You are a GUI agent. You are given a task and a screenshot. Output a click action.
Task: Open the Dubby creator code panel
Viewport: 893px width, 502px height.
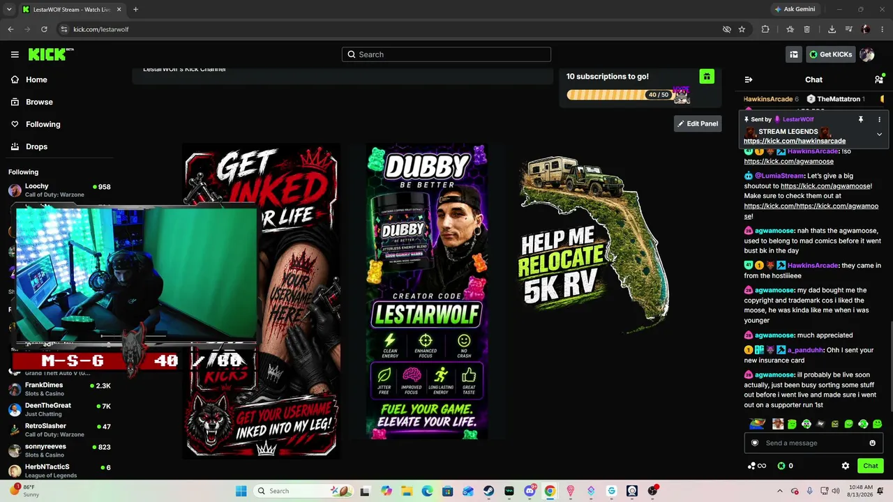(427, 292)
